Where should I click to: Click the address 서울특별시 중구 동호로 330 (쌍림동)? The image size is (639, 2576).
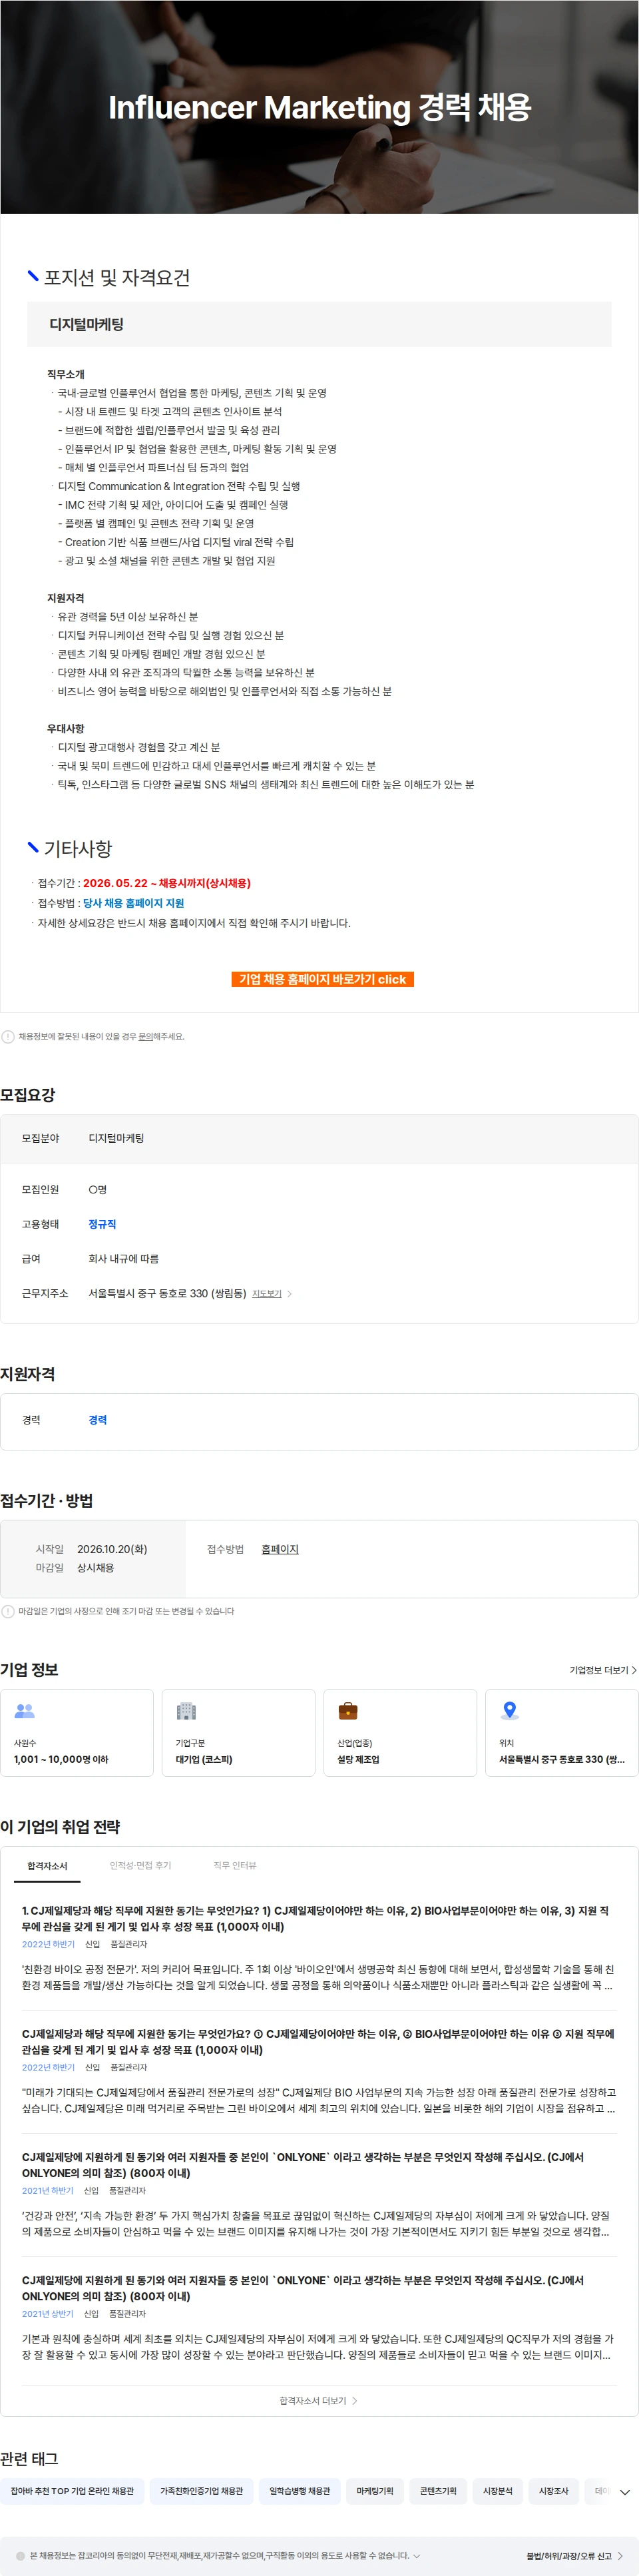click(167, 1294)
